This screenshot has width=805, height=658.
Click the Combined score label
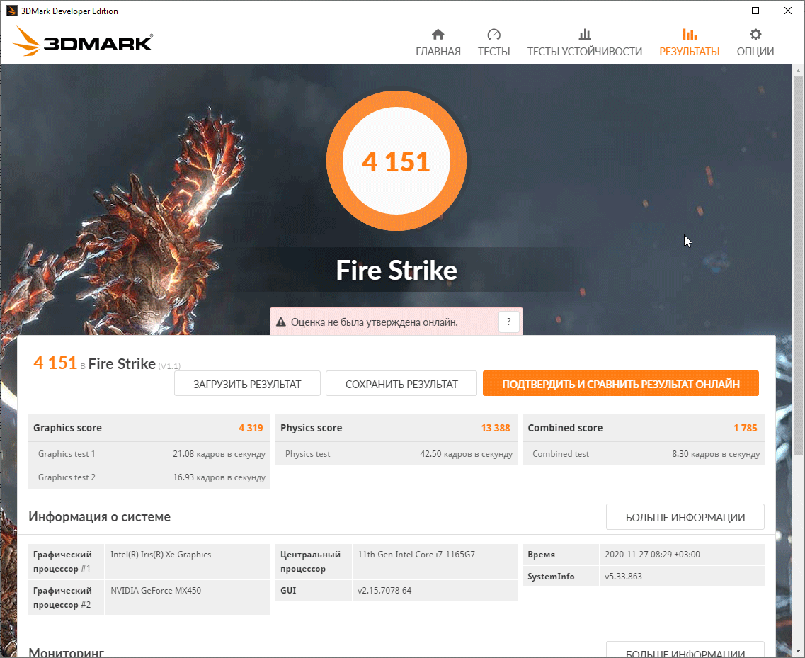click(565, 428)
